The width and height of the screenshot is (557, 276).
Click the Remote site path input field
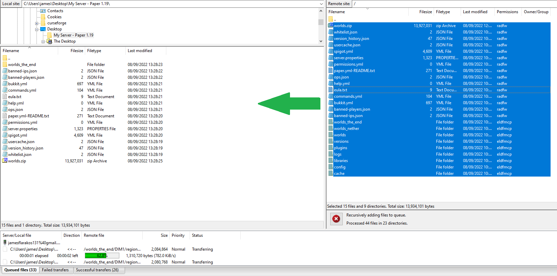(x=454, y=4)
